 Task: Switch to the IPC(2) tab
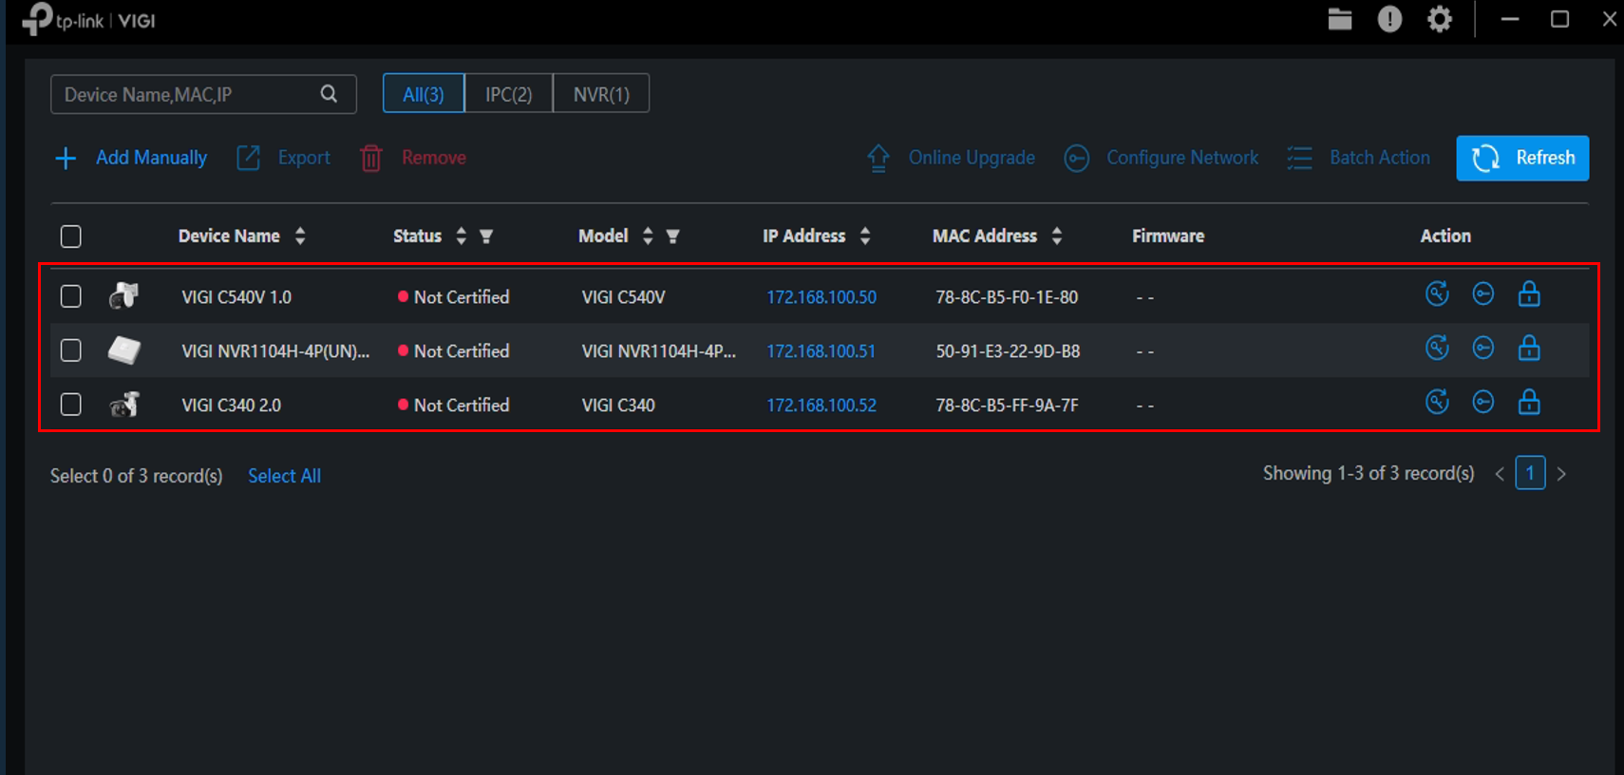(509, 94)
